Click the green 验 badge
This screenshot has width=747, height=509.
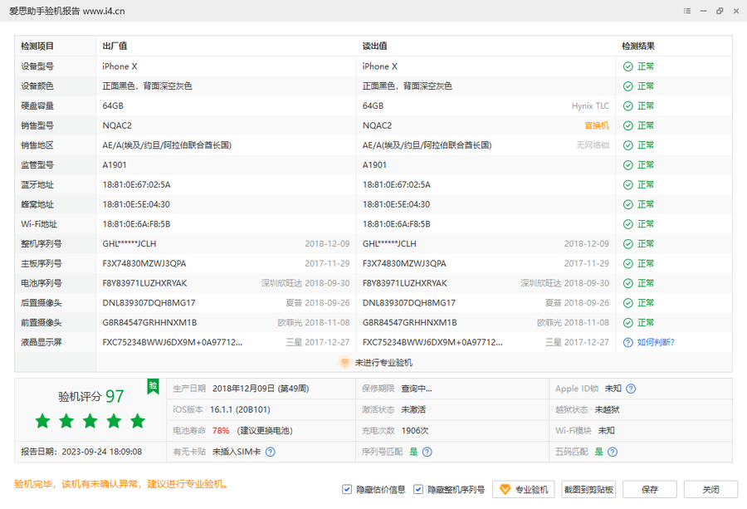point(153,386)
